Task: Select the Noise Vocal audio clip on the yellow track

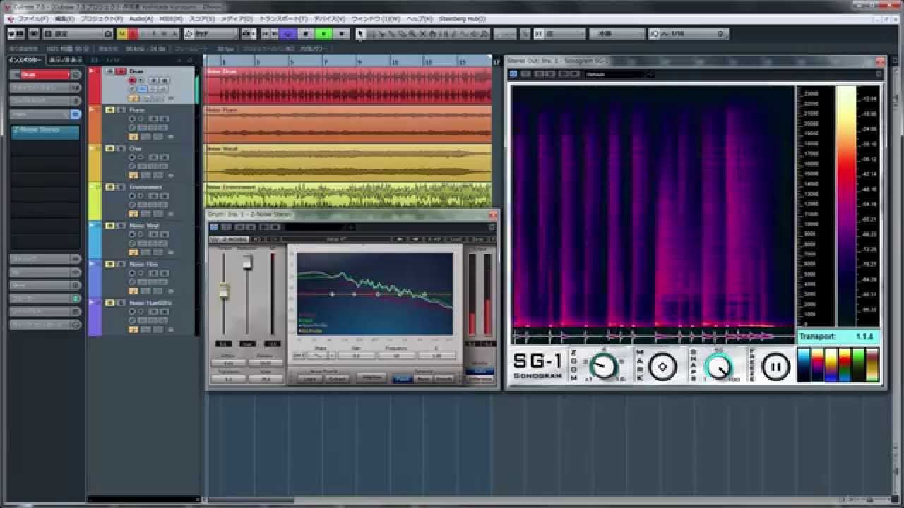Action: pyautogui.click(x=347, y=162)
